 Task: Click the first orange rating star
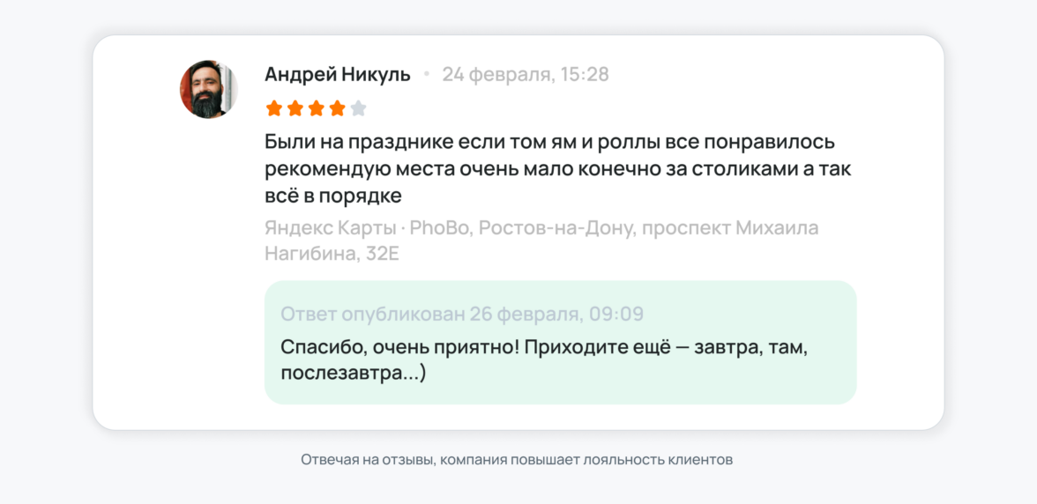point(274,109)
